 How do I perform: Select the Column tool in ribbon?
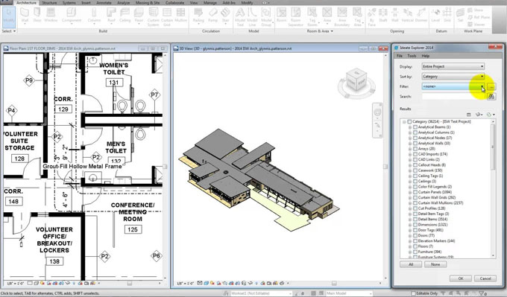click(x=94, y=16)
